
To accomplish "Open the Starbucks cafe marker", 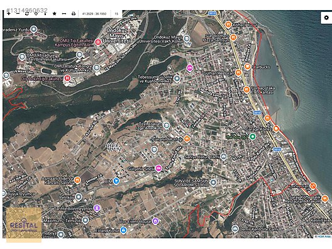I will tap(248, 67).
